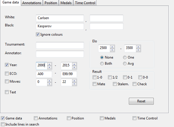This screenshot has width=174, height=127.
Task: Increase the Elo minimum 2500 spinner
Action: [113, 46]
